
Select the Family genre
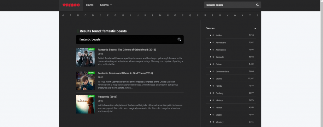pyautogui.click(x=219, y=86)
